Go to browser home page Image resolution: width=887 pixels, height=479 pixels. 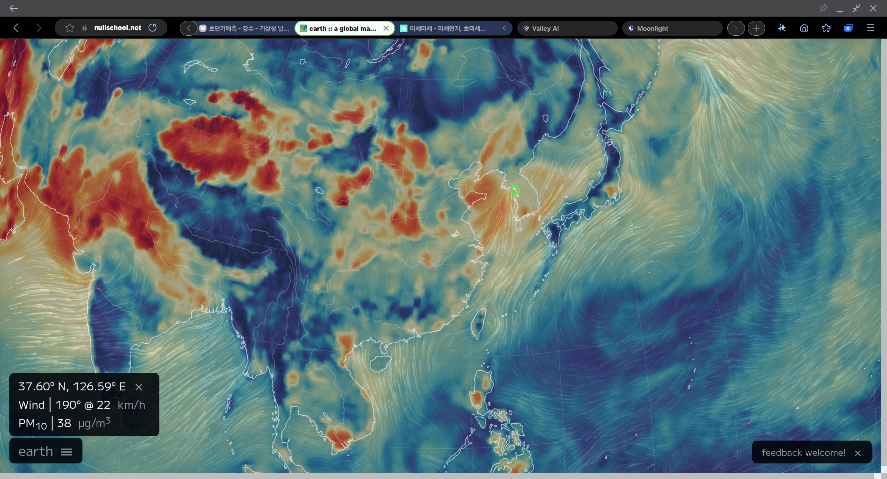[x=804, y=28]
